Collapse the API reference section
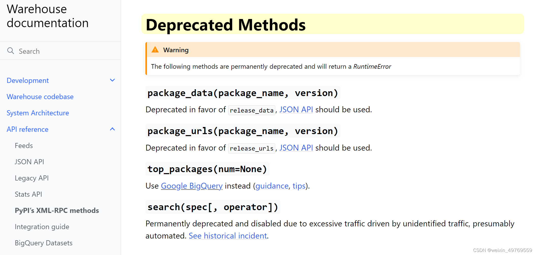Image resolution: width=536 pixels, height=255 pixels. [113, 129]
